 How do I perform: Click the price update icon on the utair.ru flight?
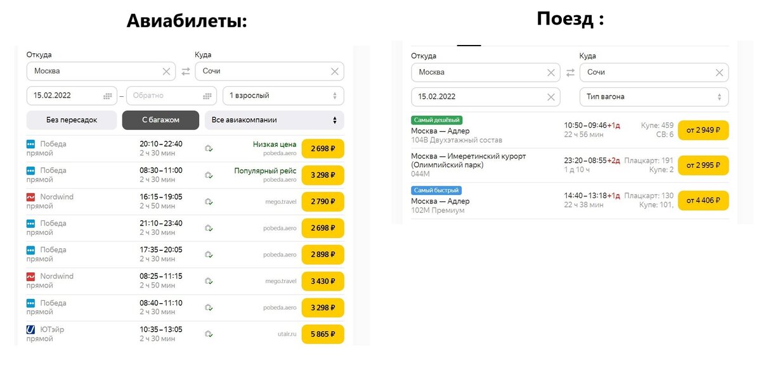click(x=209, y=334)
